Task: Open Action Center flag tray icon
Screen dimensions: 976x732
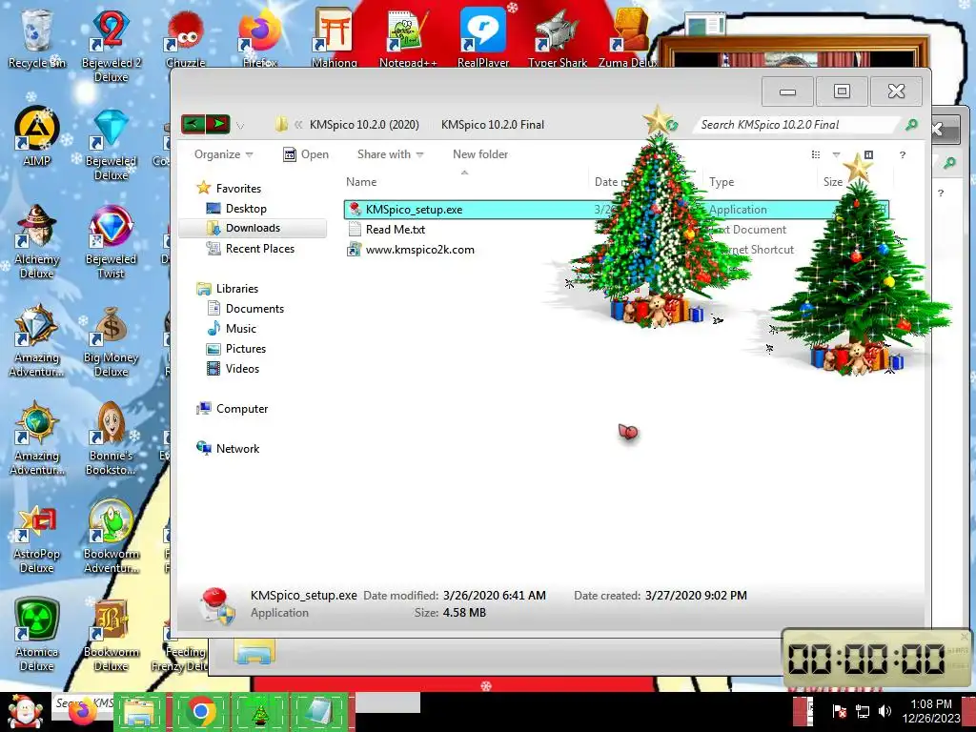Action: pos(839,711)
